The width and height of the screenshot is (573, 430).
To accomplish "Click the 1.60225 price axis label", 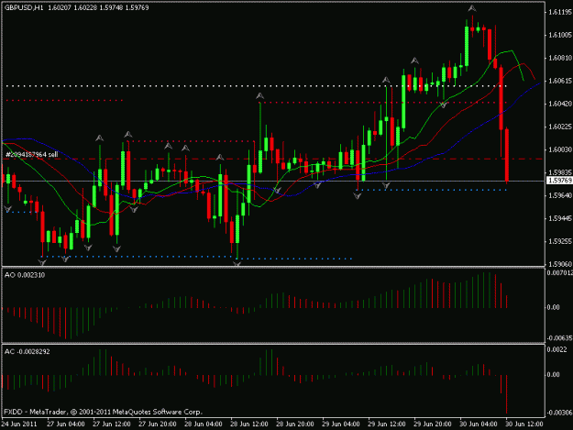I will [x=560, y=127].
